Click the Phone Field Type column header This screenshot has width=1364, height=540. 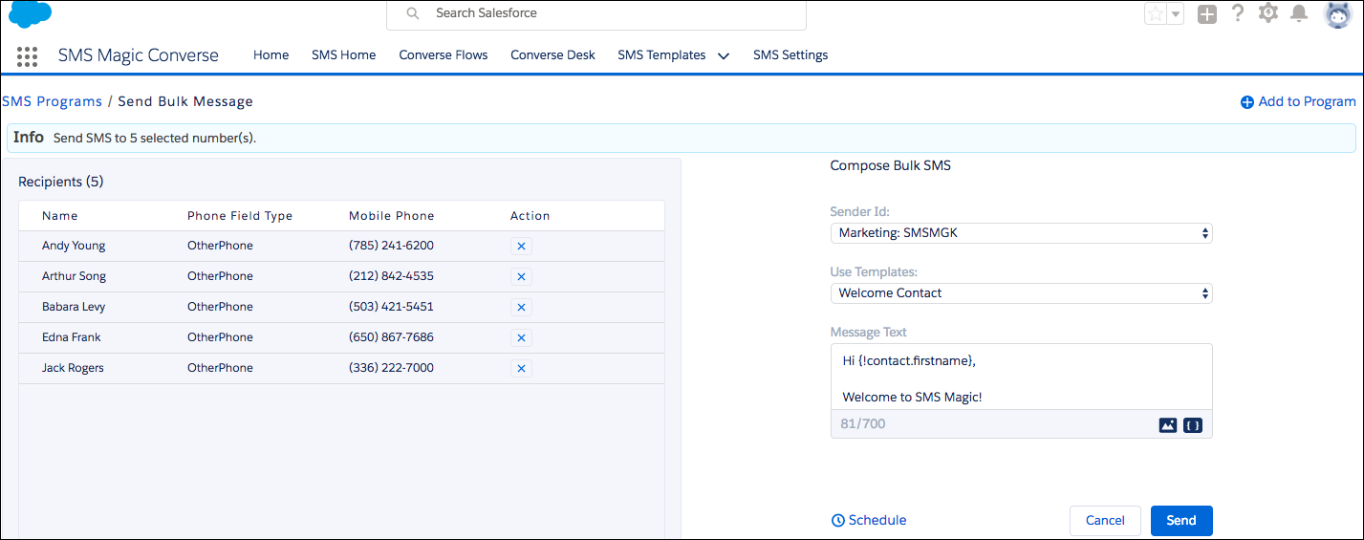240,216
